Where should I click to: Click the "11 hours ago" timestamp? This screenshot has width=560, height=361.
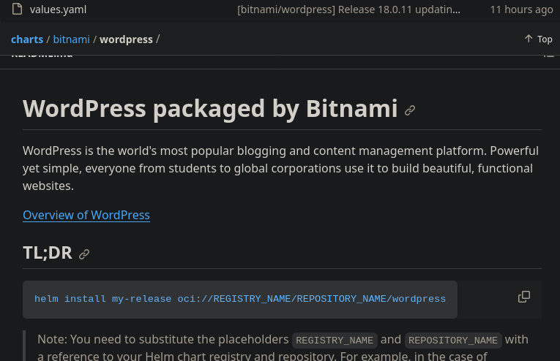pos(521,9)
